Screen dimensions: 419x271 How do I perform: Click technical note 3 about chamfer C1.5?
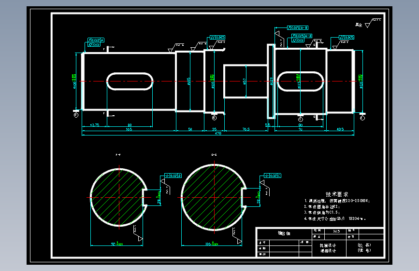point(322,213)
